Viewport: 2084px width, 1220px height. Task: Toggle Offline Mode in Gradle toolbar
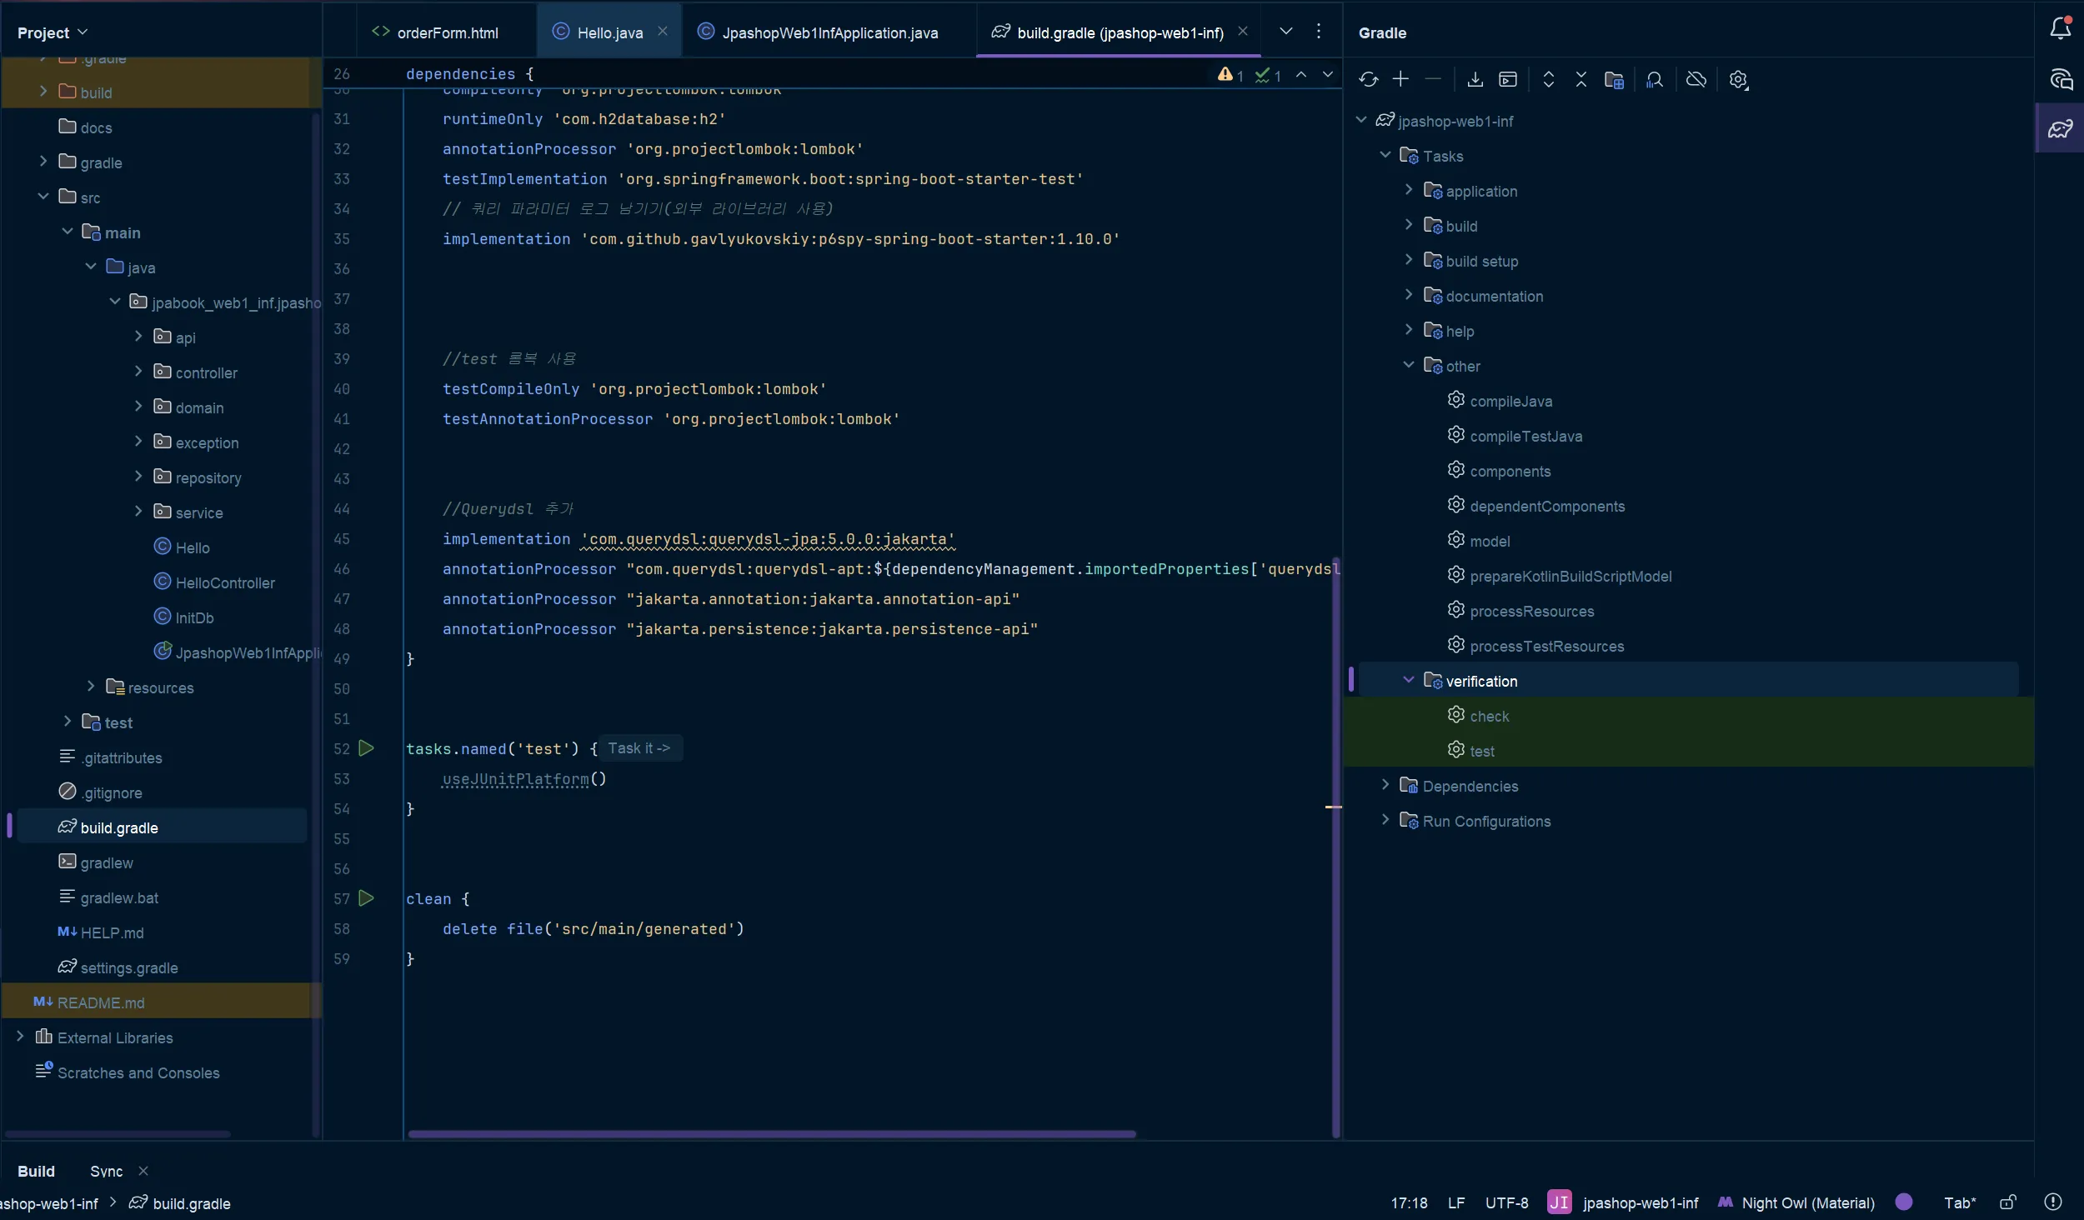[x=1695, y=79]
